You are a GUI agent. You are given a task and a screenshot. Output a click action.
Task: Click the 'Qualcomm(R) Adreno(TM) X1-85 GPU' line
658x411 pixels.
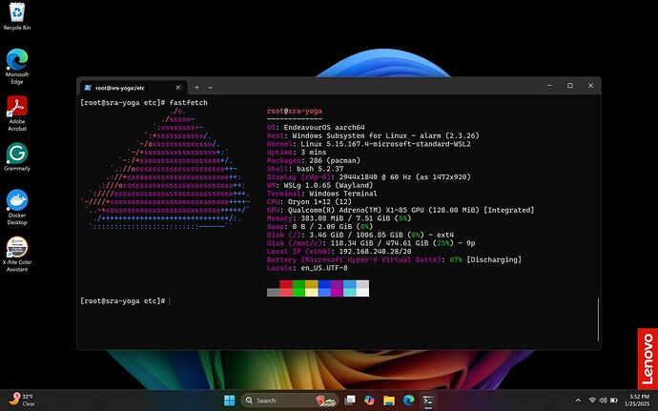(401, 210)
